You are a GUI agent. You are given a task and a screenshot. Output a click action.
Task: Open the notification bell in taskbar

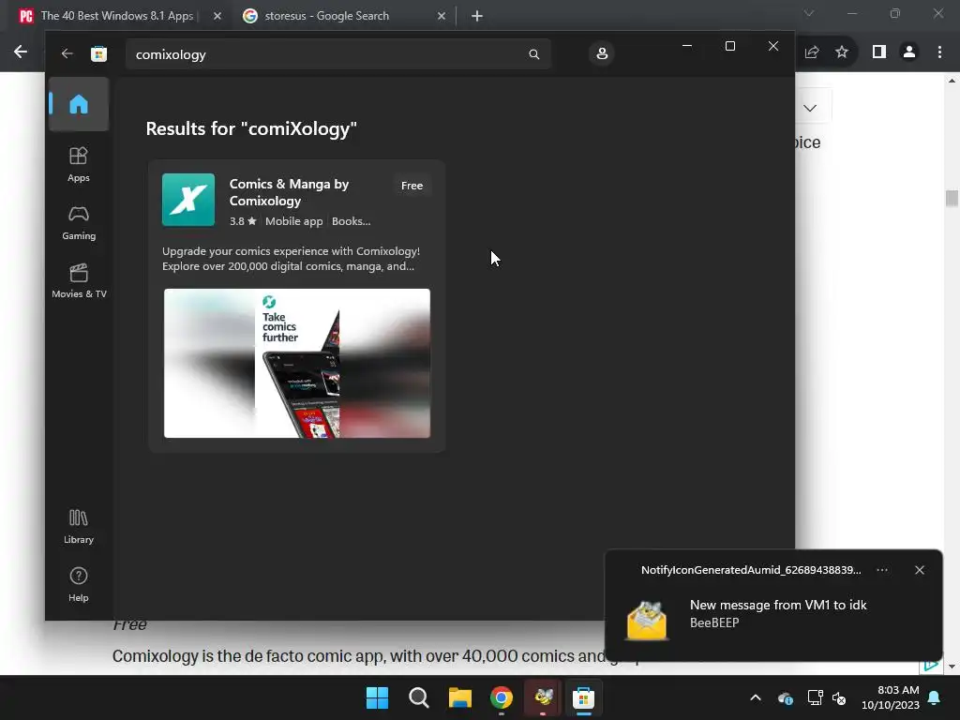935,697
